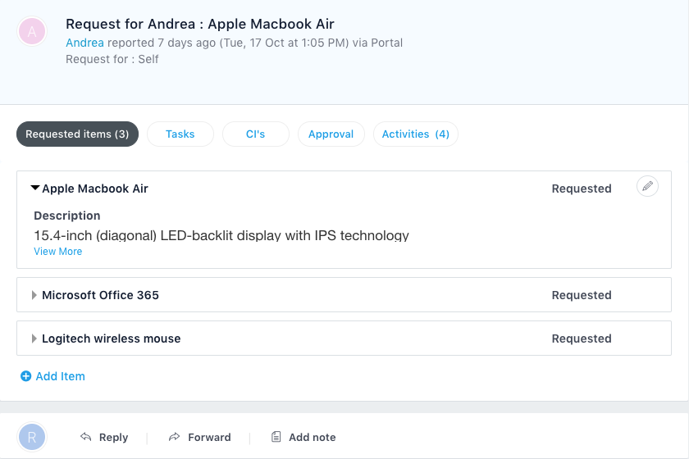Collapse the Apple Macbook Air item

tap(34, 188)
